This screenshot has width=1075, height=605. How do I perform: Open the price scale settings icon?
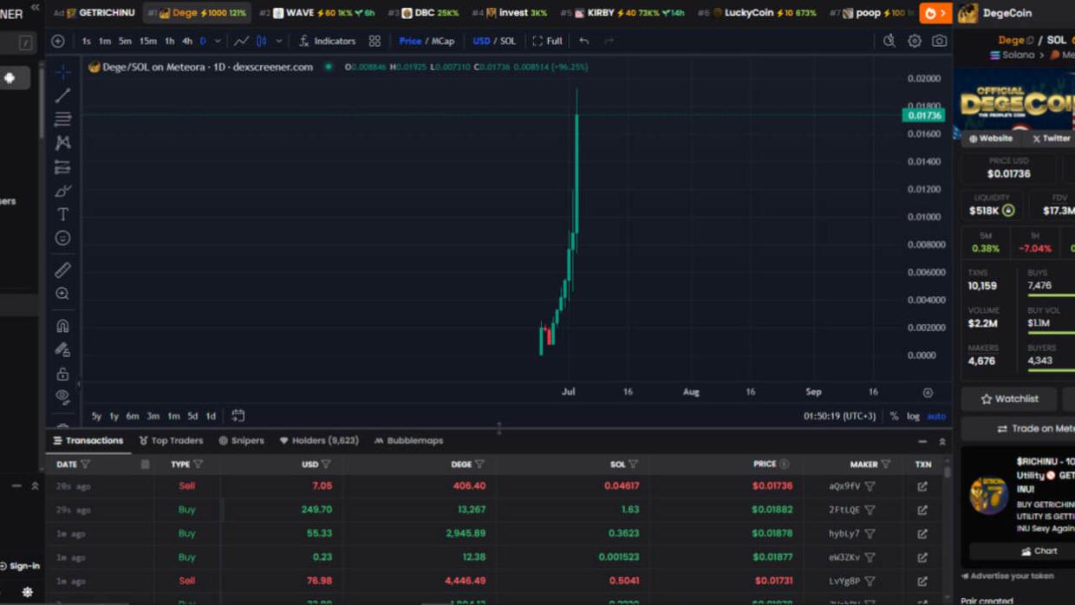(x=928, y=393)
